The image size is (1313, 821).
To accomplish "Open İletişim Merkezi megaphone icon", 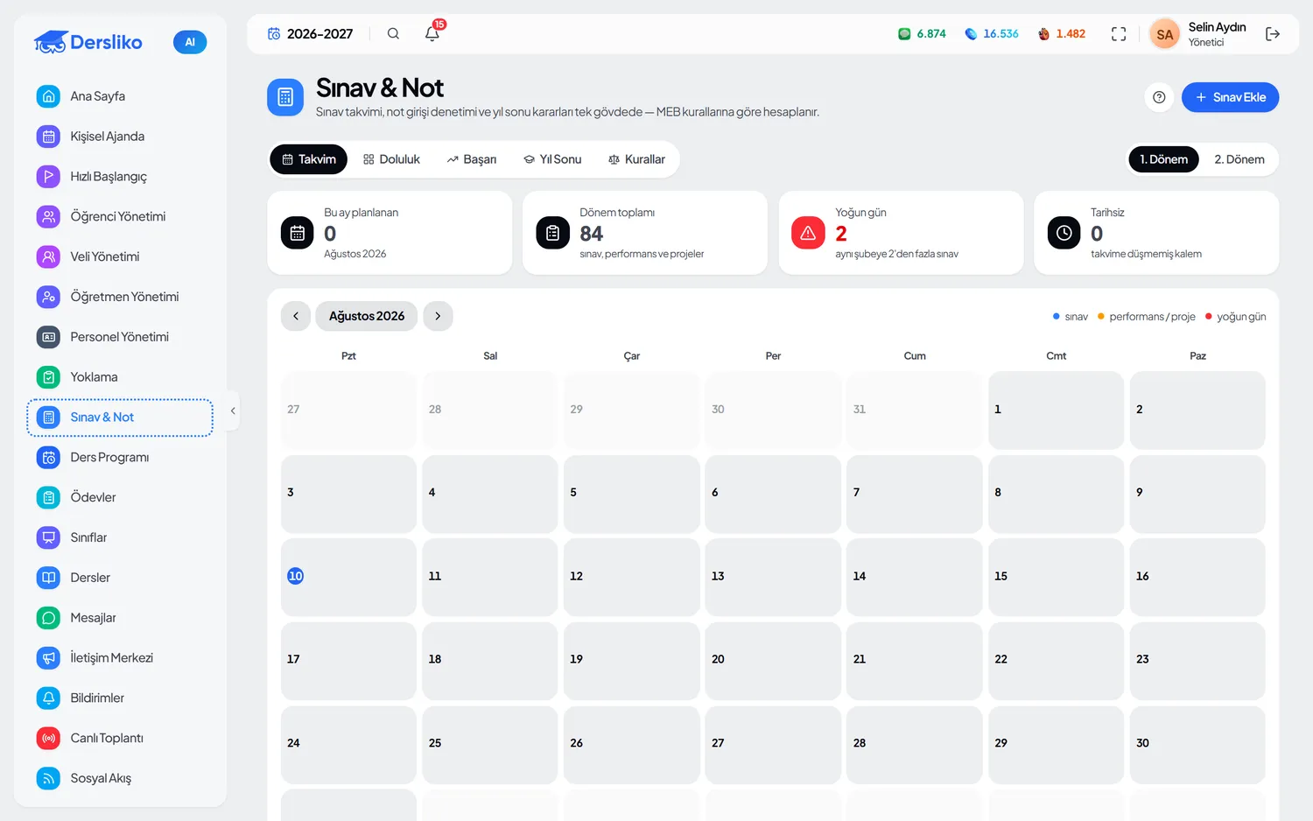I will pyautogui.click(x=49, y=658).
